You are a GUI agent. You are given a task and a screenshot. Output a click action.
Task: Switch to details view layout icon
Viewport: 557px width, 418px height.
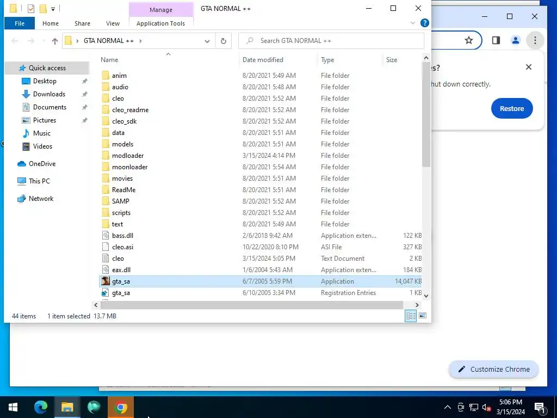(411, 316)
